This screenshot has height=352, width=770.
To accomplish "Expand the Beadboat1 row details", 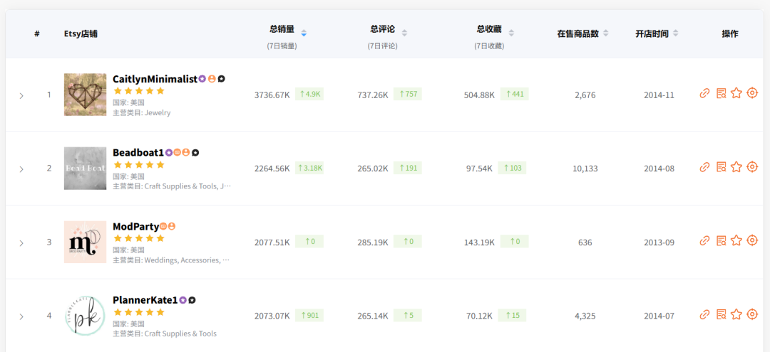I will click(x=21, y=169).
